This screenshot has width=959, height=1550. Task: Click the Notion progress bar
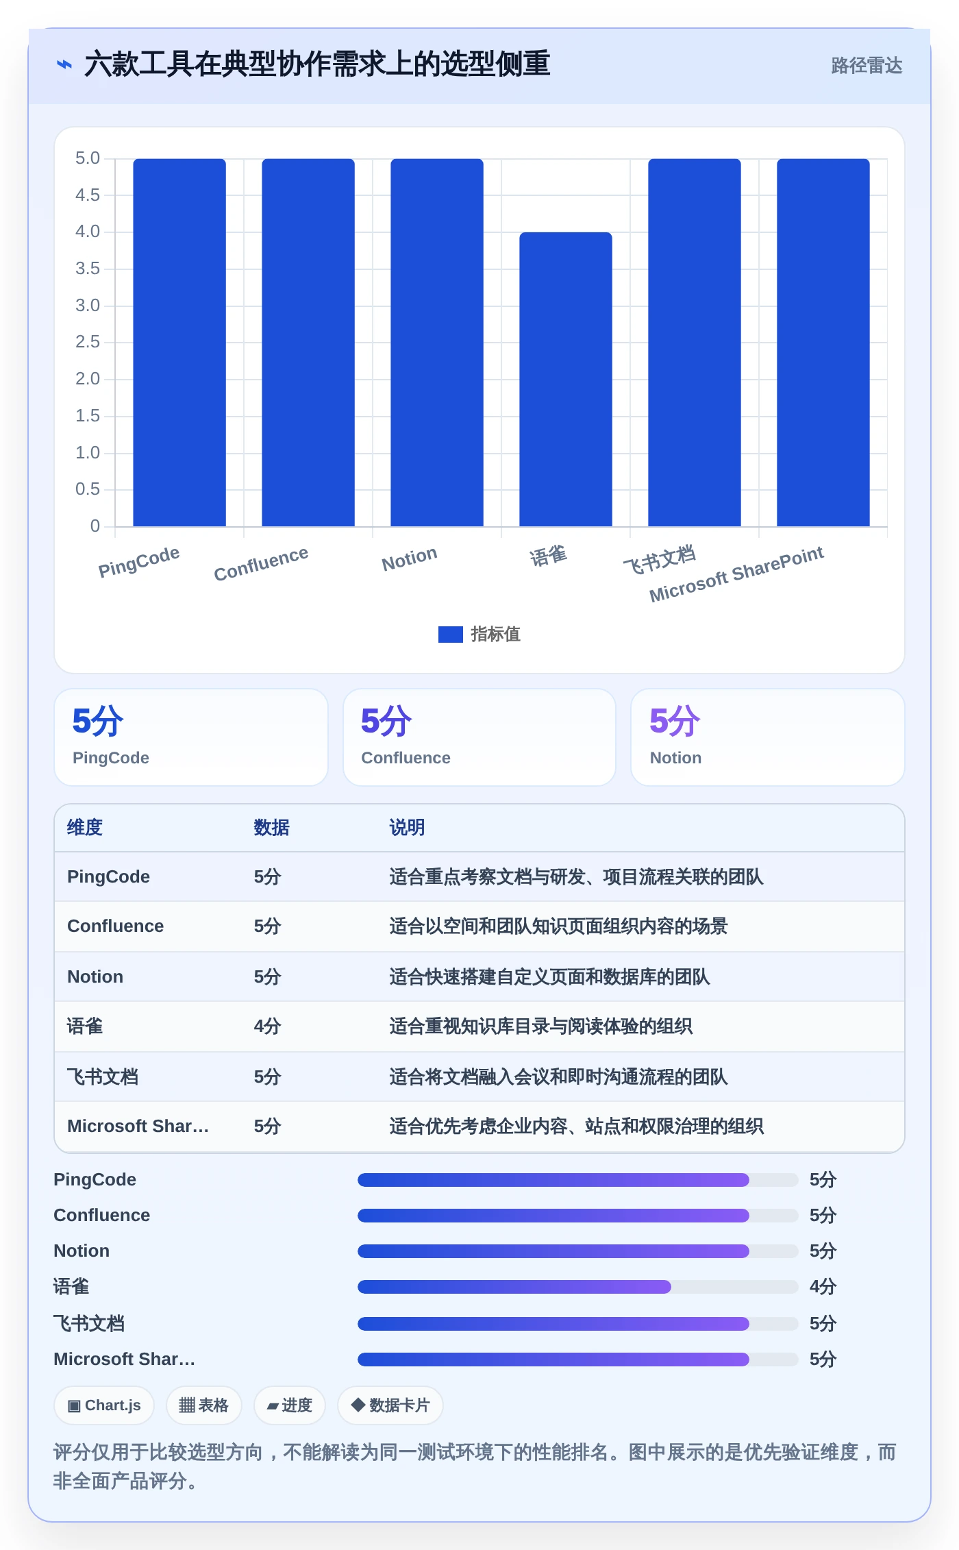point(578,1251)
